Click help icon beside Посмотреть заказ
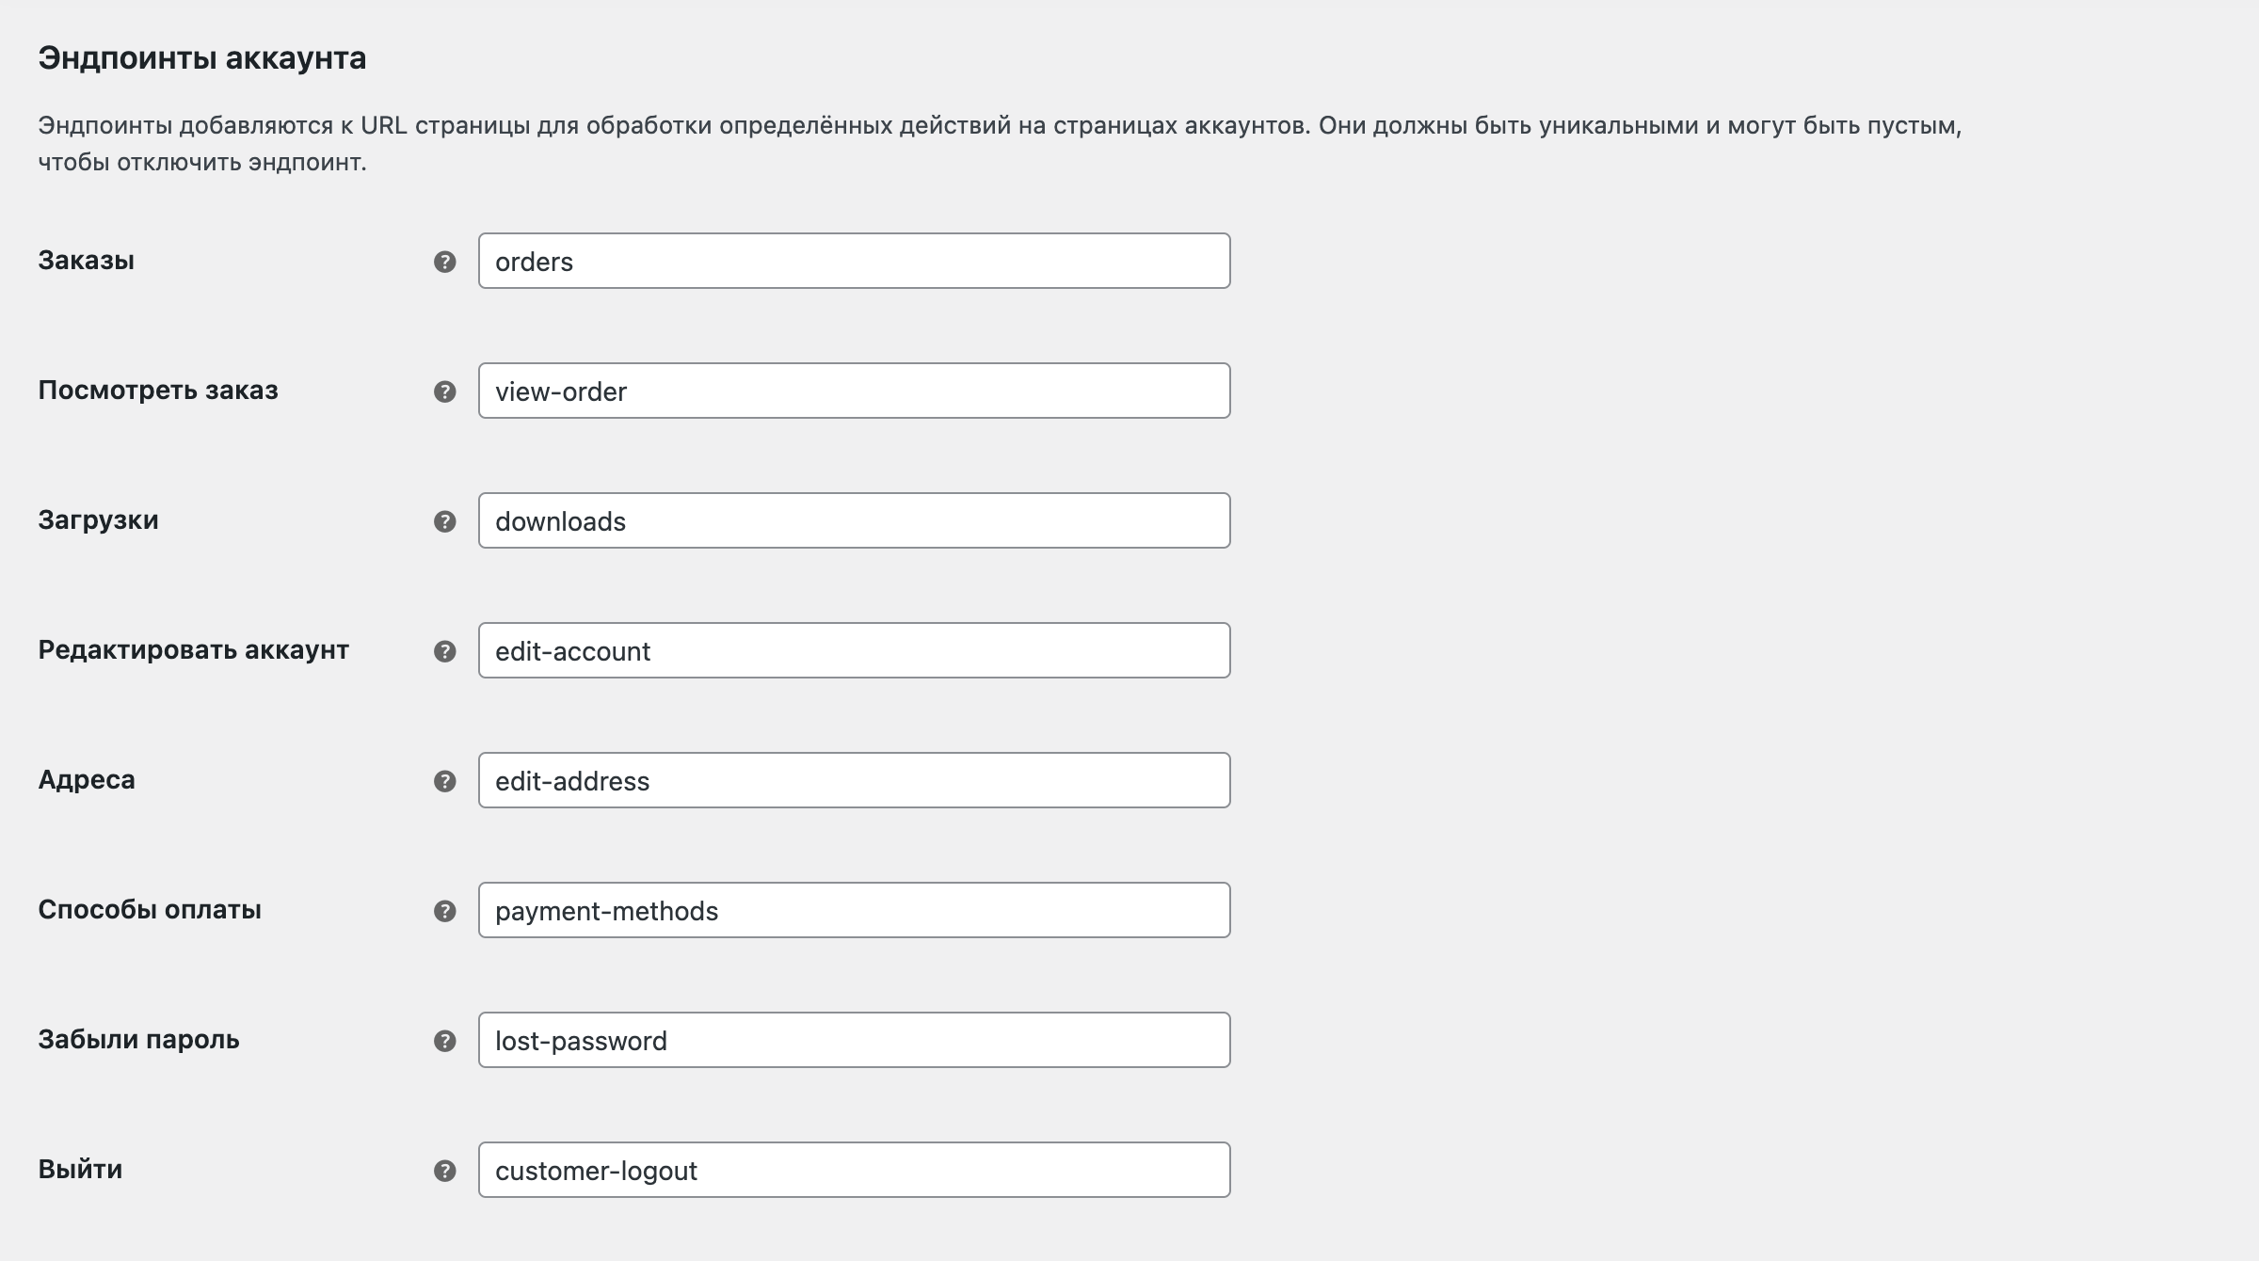Screen dimensions: 2259x1261 [x=444, y=391]
